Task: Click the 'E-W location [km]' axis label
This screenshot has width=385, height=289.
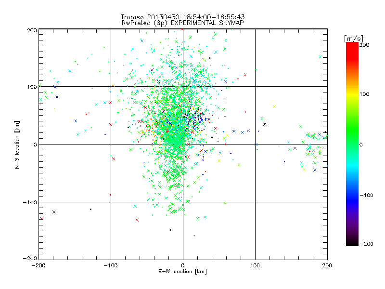Action: click(x=182, y=272)
